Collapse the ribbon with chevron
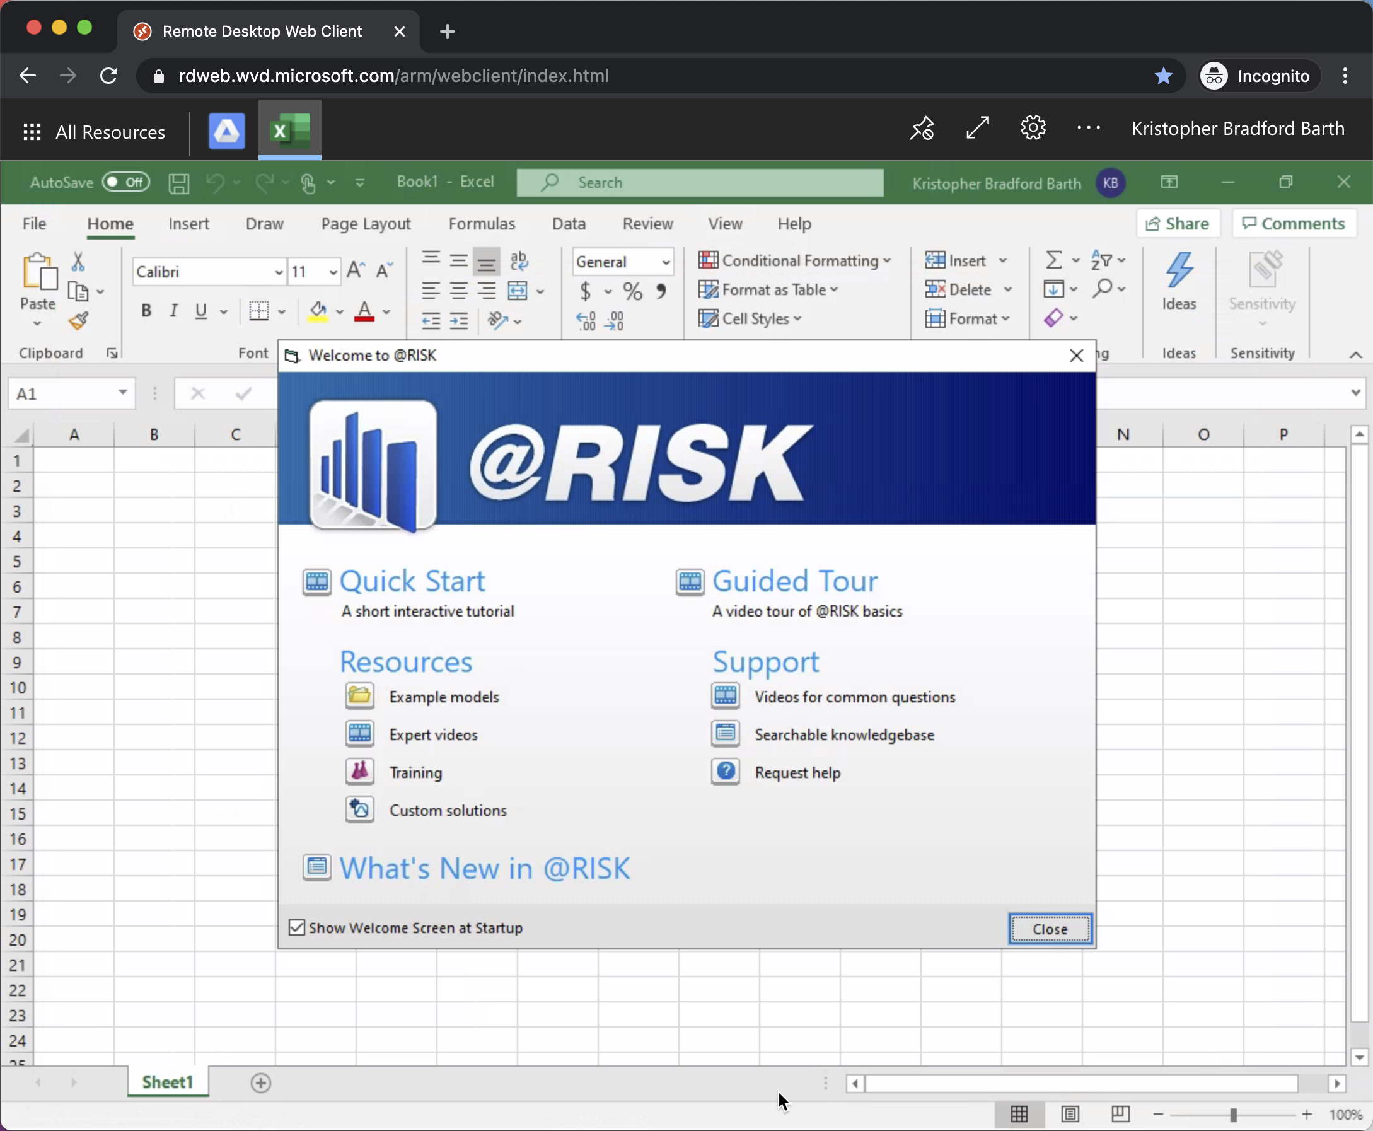The width and height of the screenshot is (1373, 1131). tap(1355, 354)
